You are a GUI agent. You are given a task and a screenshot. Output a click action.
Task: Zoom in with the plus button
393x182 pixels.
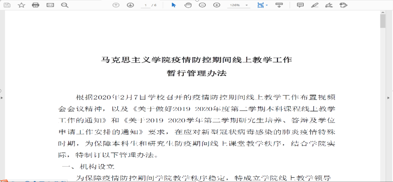[x=217, y=5]
